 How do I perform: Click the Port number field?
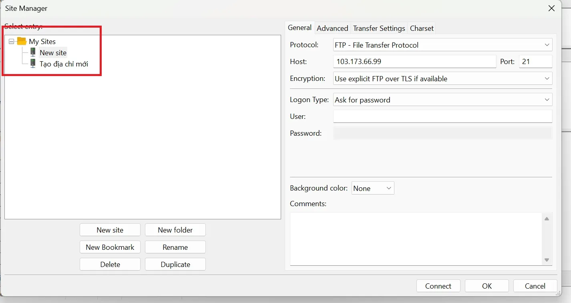[x=535, y=62]
